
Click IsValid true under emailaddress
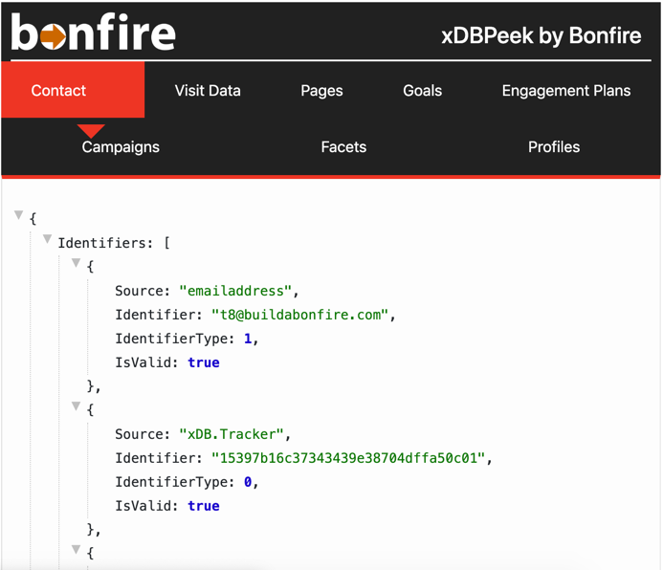[x=204, y=362]
